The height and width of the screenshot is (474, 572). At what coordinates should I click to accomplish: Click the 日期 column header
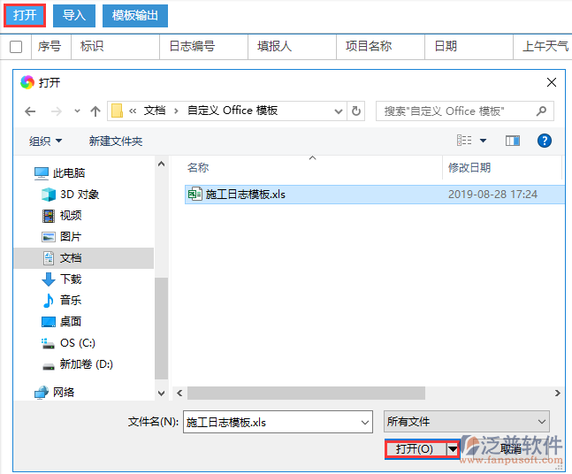click(x=469, y=46)
